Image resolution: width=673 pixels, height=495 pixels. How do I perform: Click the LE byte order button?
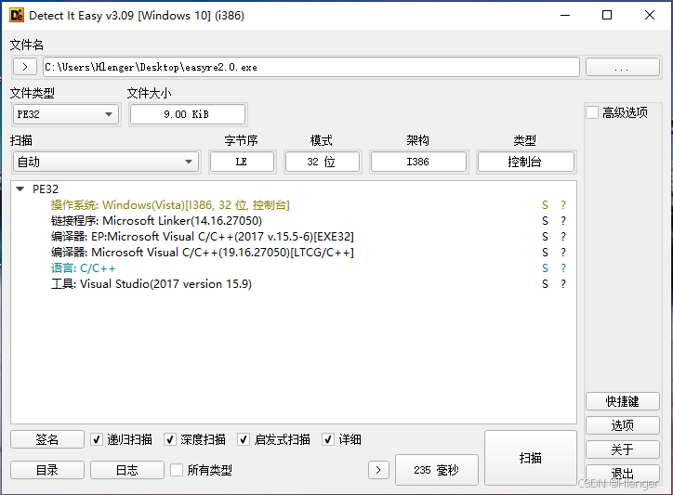[x=242, y=162]
